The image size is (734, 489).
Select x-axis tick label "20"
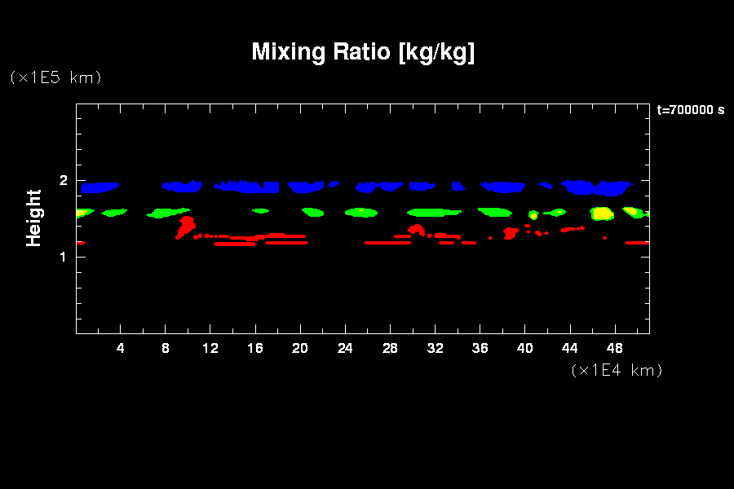click(300, 349)
